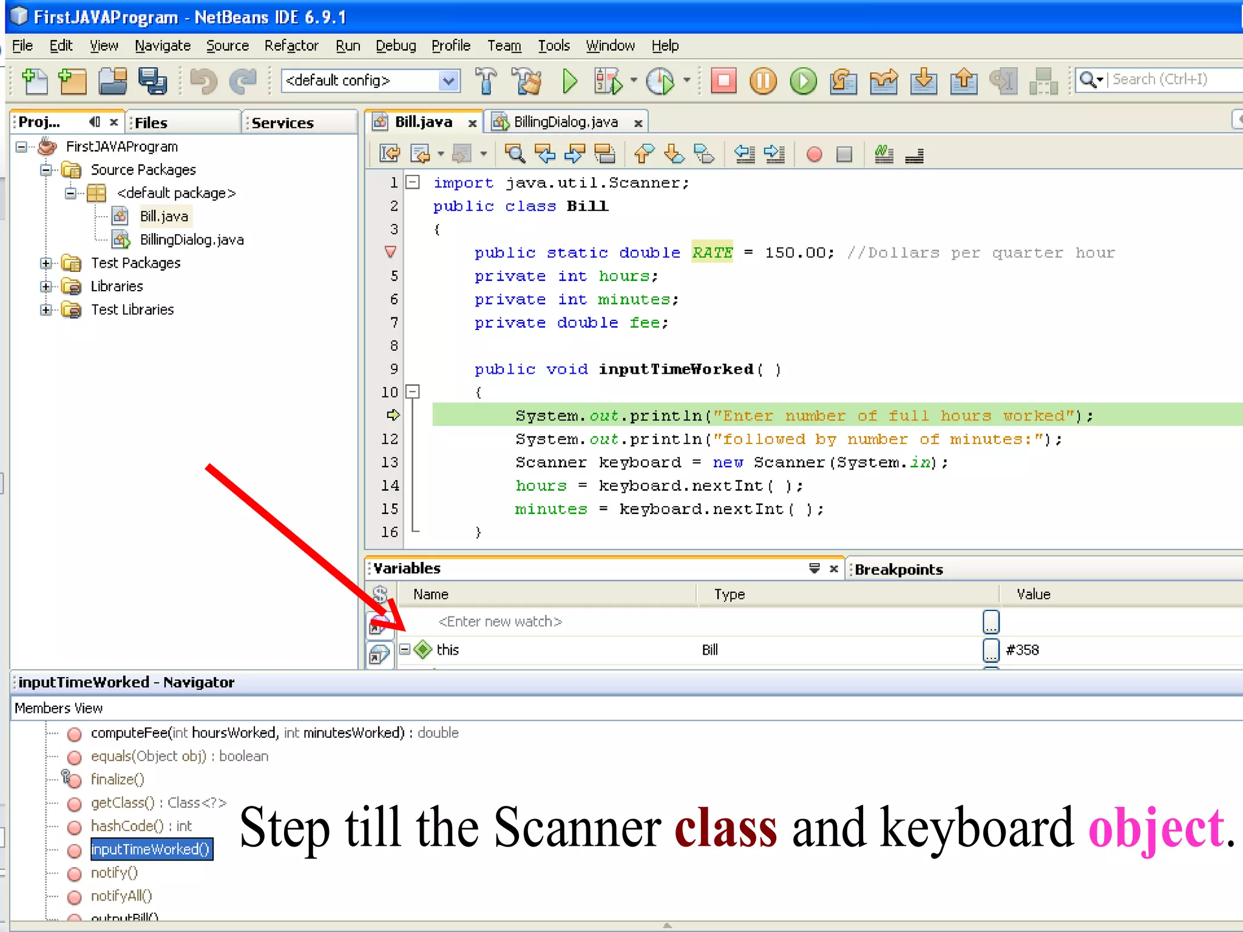Screen dimensions: 1243x932
Task: Click the New File toolbar icon
Action: pyautogui.click(x=35, y=81)
